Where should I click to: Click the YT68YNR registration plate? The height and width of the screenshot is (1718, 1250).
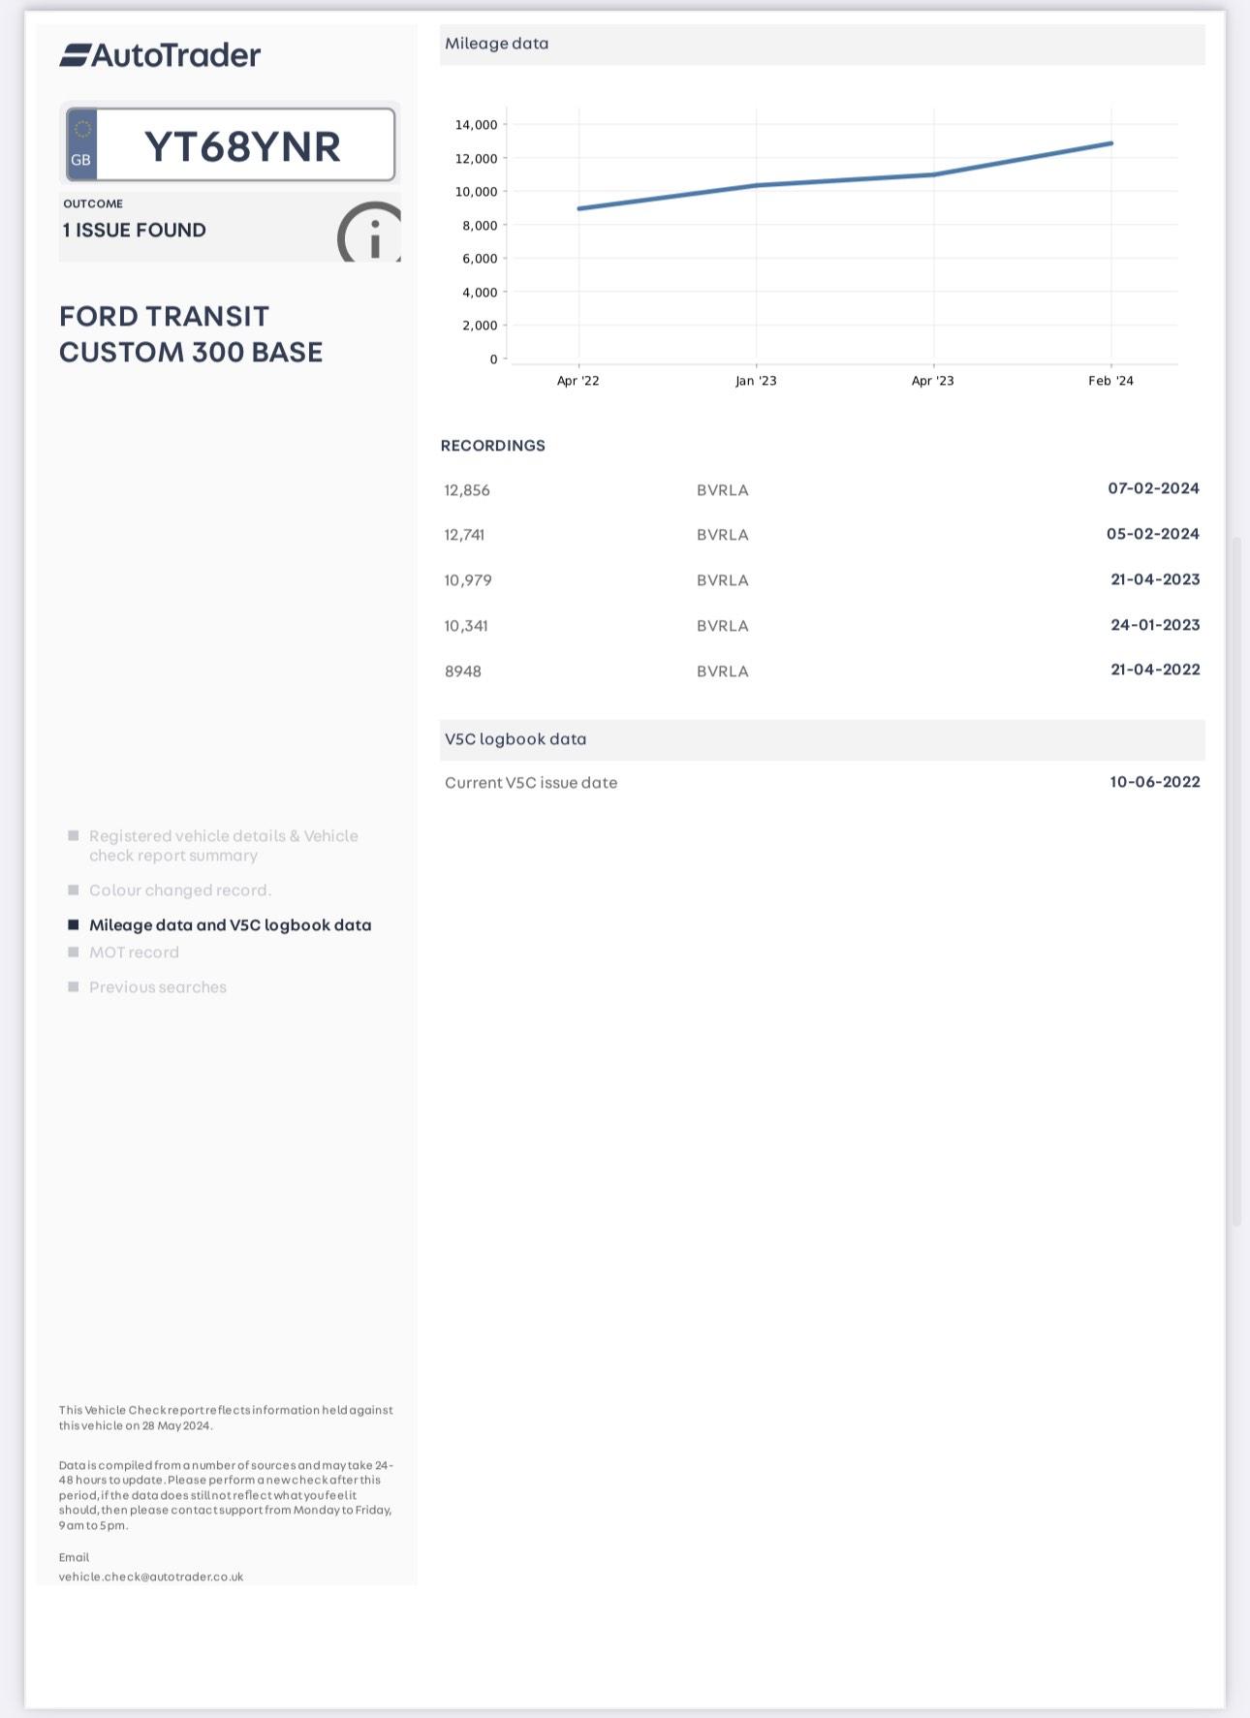[242, 146]
